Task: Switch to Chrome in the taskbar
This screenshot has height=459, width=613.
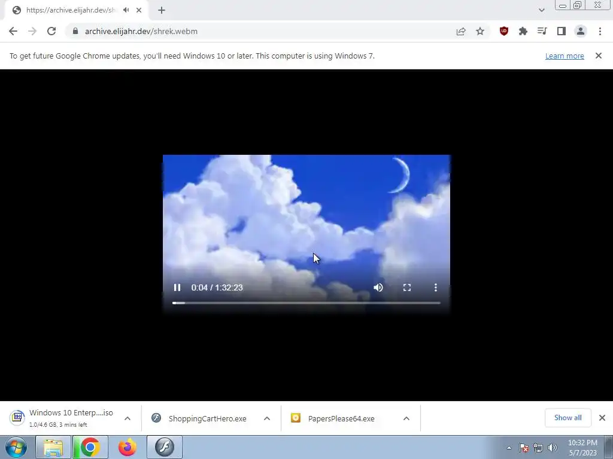Action: click(90, 447)
